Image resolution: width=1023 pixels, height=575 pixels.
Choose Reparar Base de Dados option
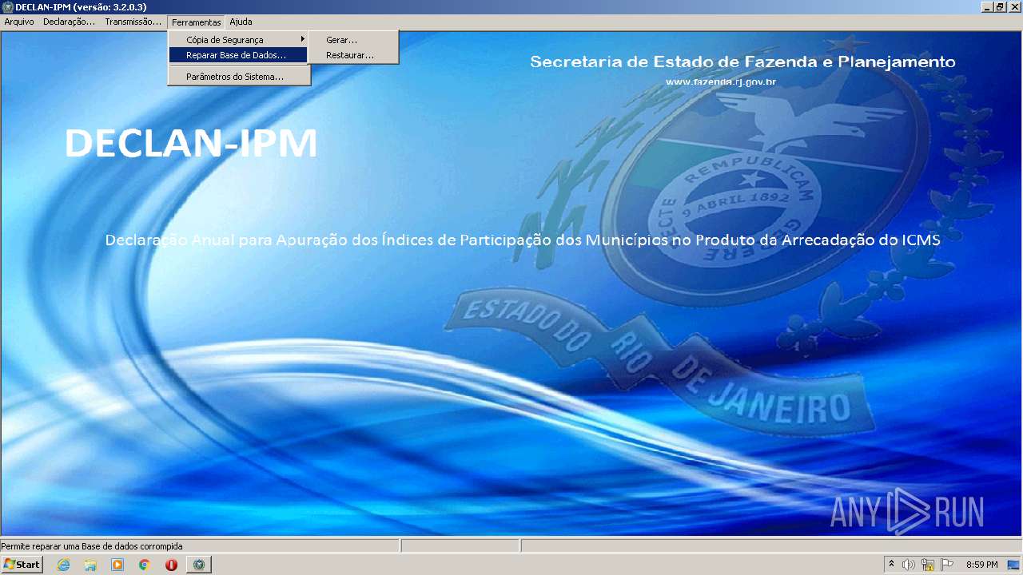[x=238, y=55]
